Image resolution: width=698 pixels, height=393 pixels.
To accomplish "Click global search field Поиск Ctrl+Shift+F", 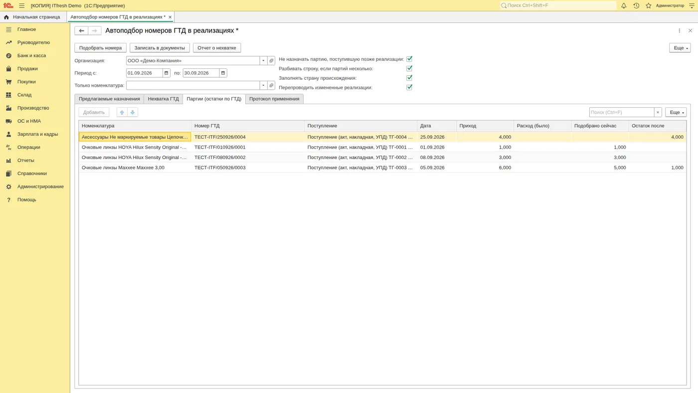I will (x=558, y=5).
